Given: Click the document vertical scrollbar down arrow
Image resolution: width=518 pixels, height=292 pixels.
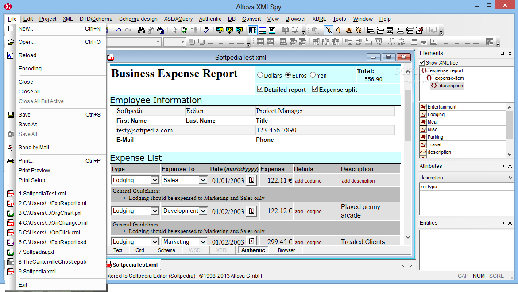Looking at the screenshot, I should click(x=408, y=237).
